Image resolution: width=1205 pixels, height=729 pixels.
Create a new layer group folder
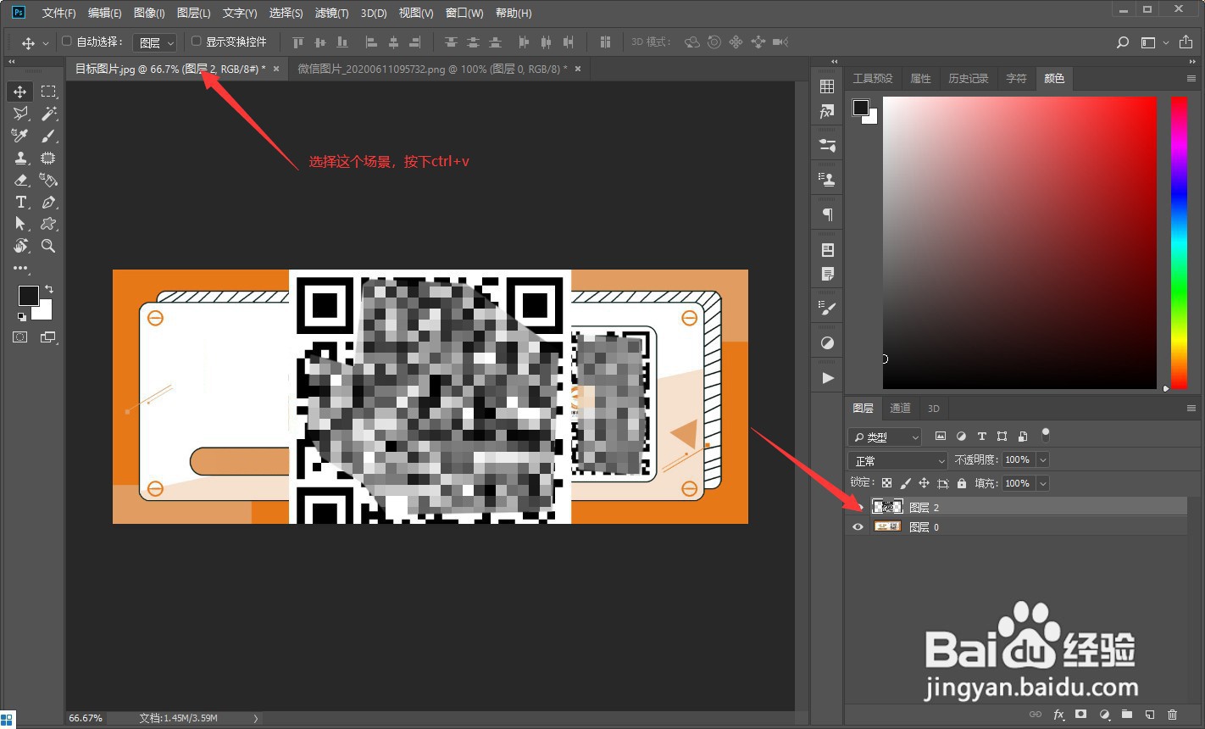click(x=1127, y=715)
